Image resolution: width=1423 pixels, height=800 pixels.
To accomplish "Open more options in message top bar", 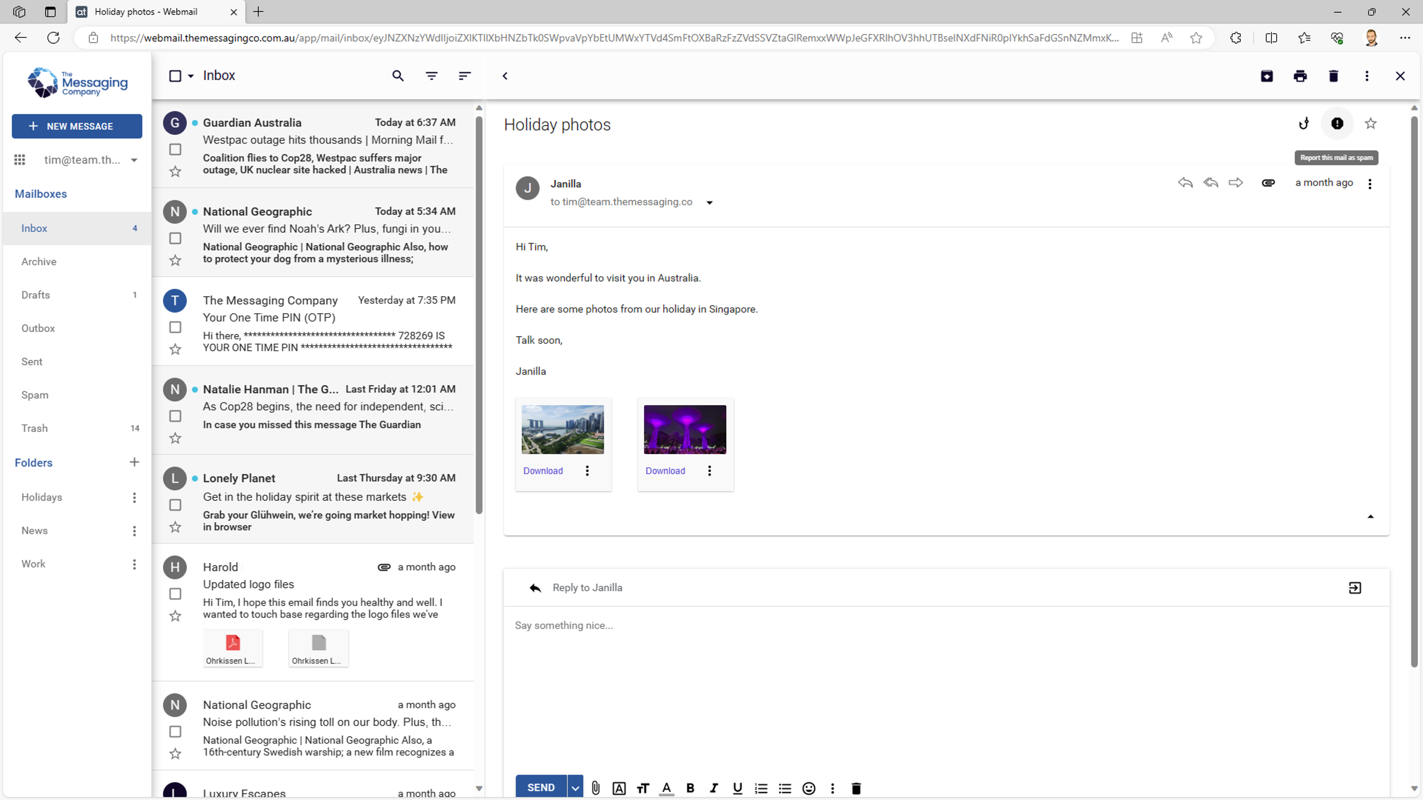I will [1367, 76].
